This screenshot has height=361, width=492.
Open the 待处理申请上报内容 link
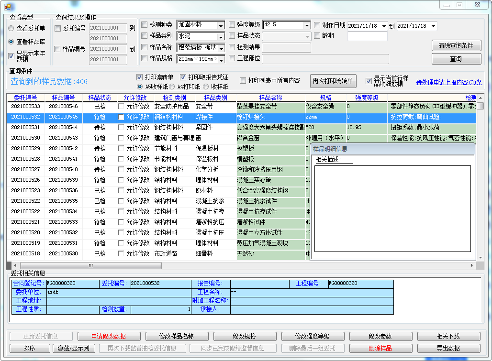pos(449,82)
